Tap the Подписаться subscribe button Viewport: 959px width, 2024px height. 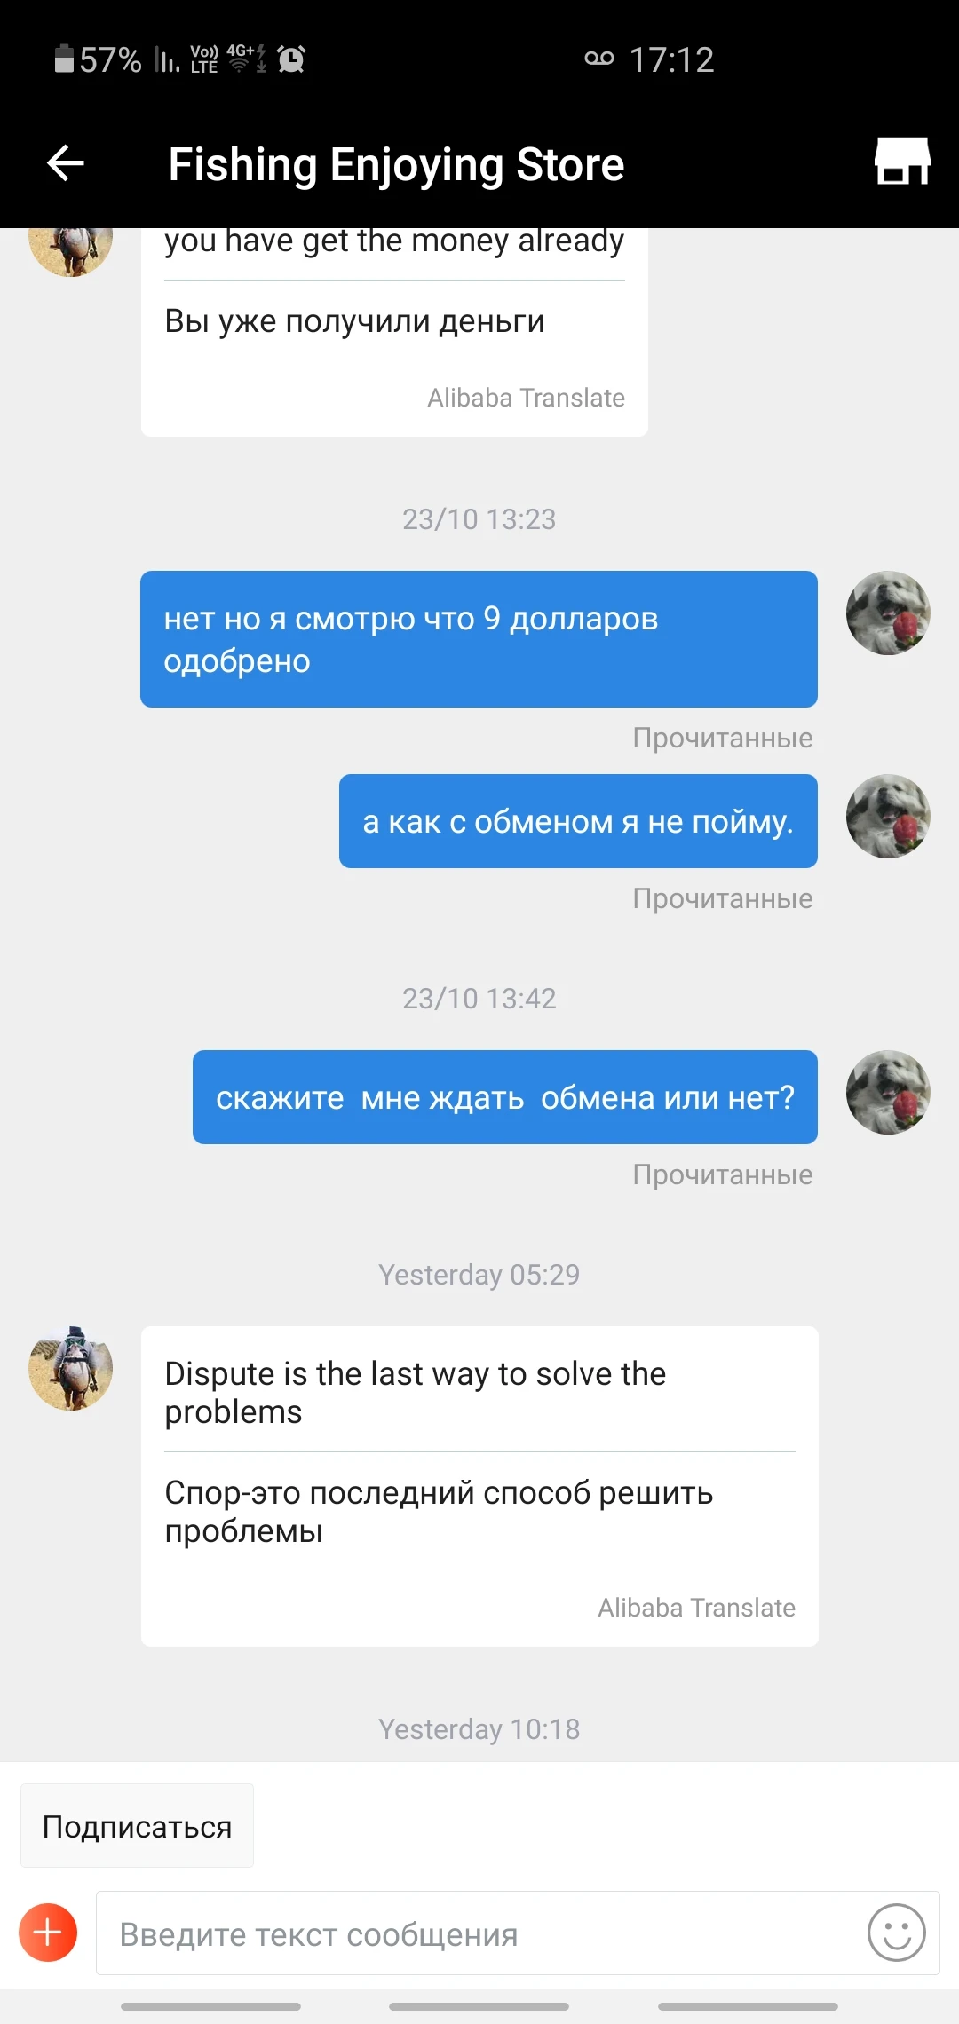click(137, 1826)
